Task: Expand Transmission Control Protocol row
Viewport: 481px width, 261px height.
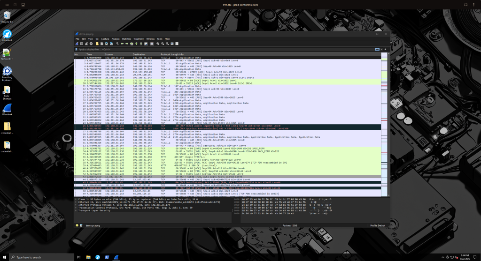Action: click(x=76, y=208)
